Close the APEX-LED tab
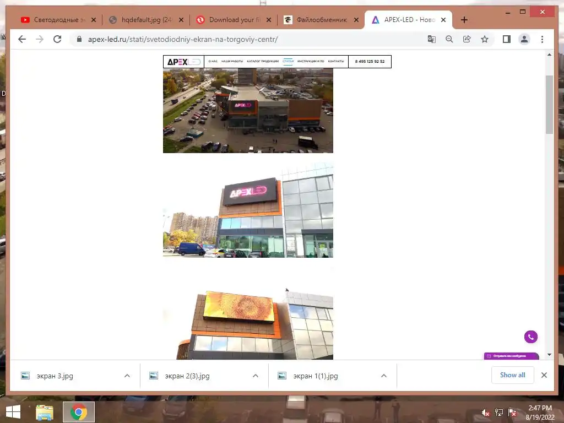The height and width of the screenshot is (423, 564). 443,20
